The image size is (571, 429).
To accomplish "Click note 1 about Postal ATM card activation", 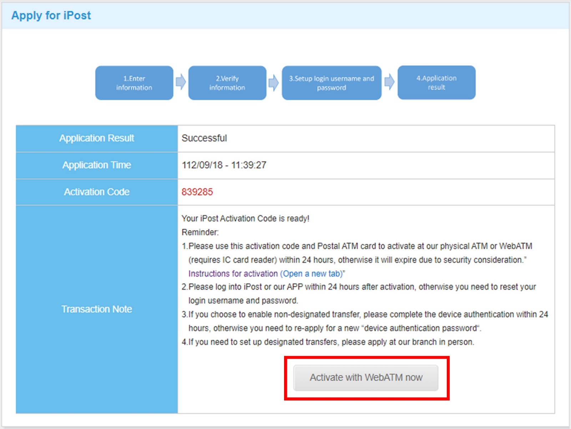I will (x=357, y=253).
